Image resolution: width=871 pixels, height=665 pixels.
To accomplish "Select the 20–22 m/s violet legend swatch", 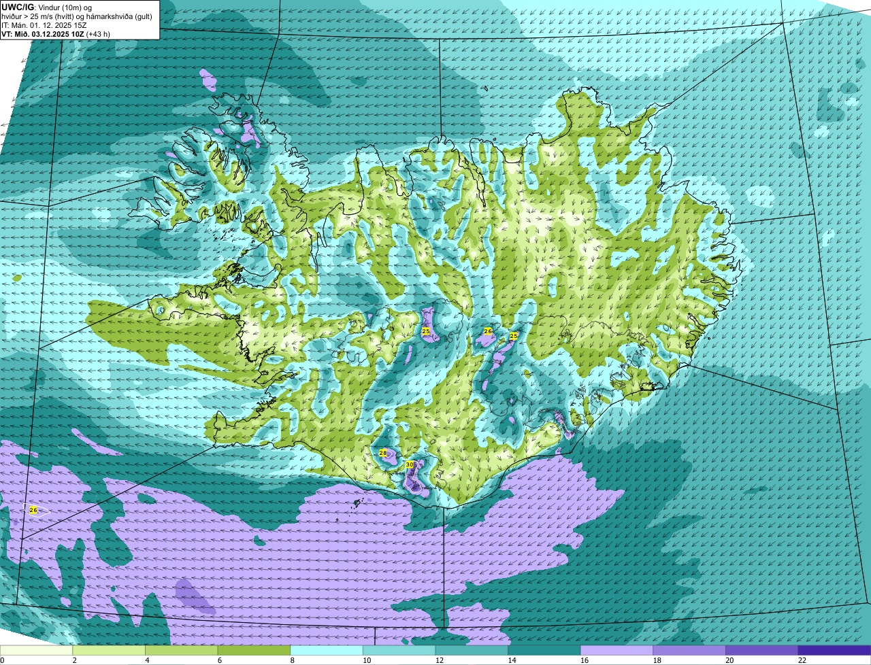I will (762, 650).
